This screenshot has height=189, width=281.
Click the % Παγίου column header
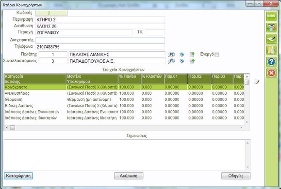(130, 79)
